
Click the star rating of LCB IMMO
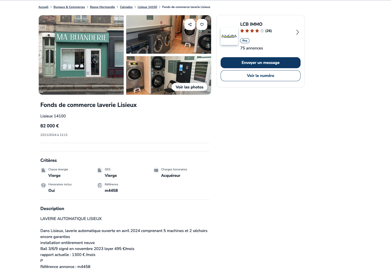point(252,31)
